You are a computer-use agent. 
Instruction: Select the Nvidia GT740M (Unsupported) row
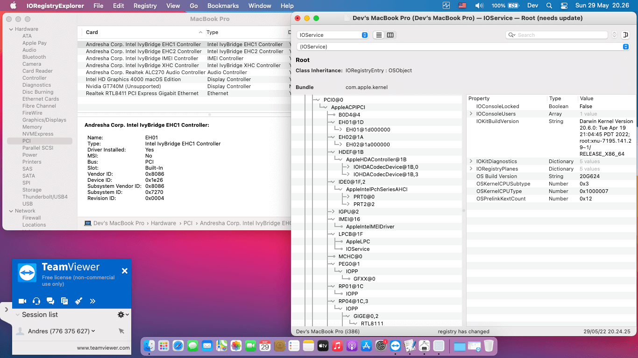(x=183, y=86)
